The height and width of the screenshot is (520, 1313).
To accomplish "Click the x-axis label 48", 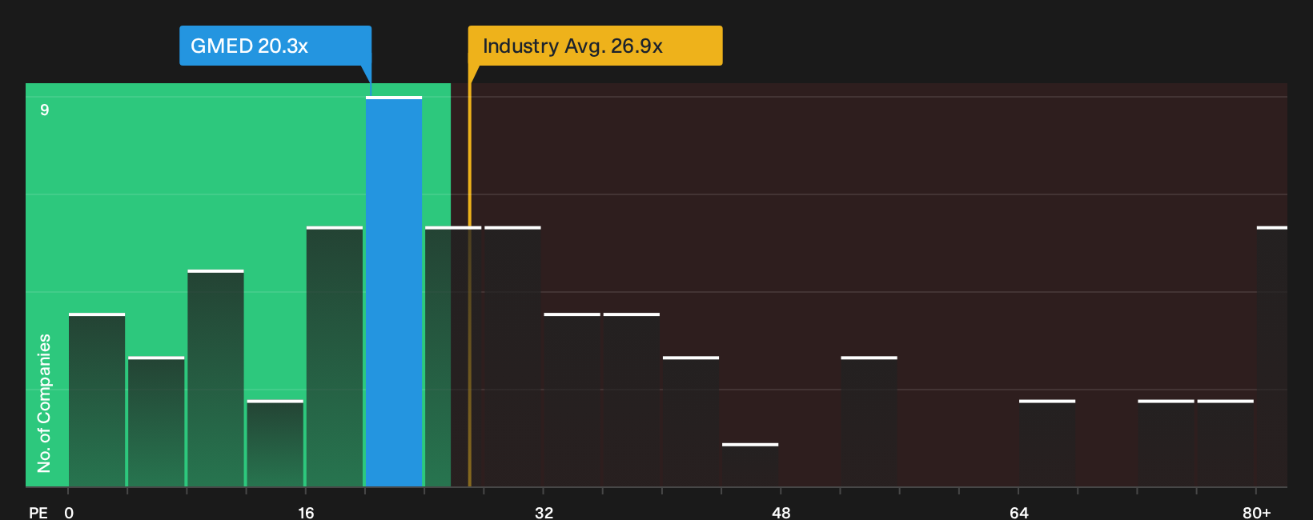I will click(781, 512).
